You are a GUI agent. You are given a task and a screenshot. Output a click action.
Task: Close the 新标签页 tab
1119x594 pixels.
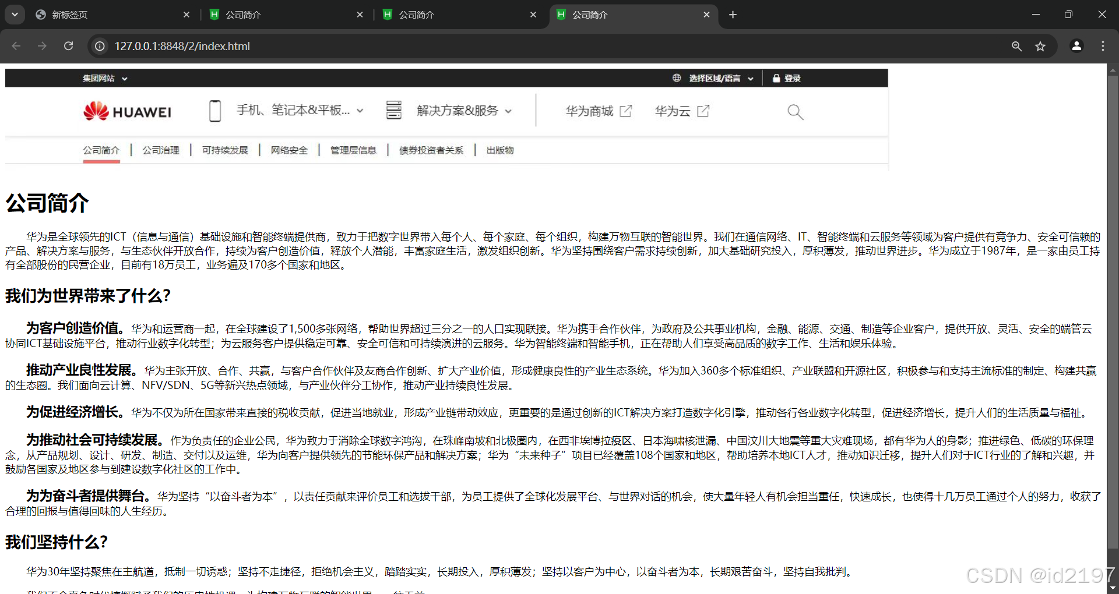click(x=186, y=15)
